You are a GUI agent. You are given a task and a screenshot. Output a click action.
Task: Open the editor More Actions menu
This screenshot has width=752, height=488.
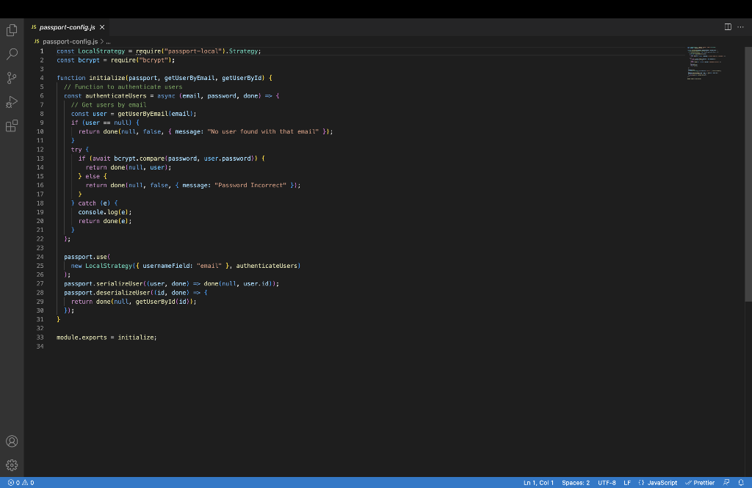(740, 27)
